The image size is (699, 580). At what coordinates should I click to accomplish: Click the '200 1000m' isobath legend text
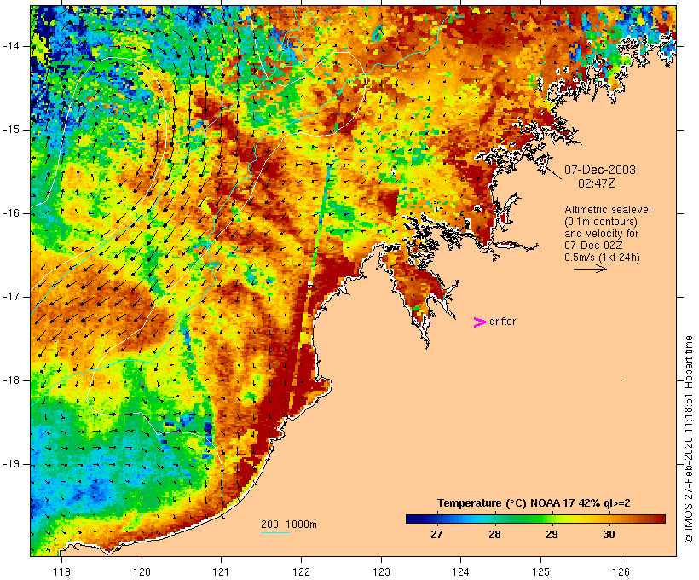pyautogui.click(x=289, y=525)
